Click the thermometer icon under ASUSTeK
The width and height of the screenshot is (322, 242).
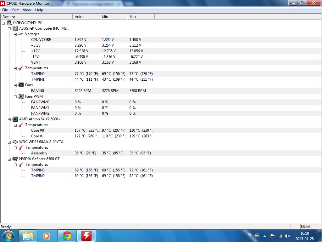click(21, 68)
